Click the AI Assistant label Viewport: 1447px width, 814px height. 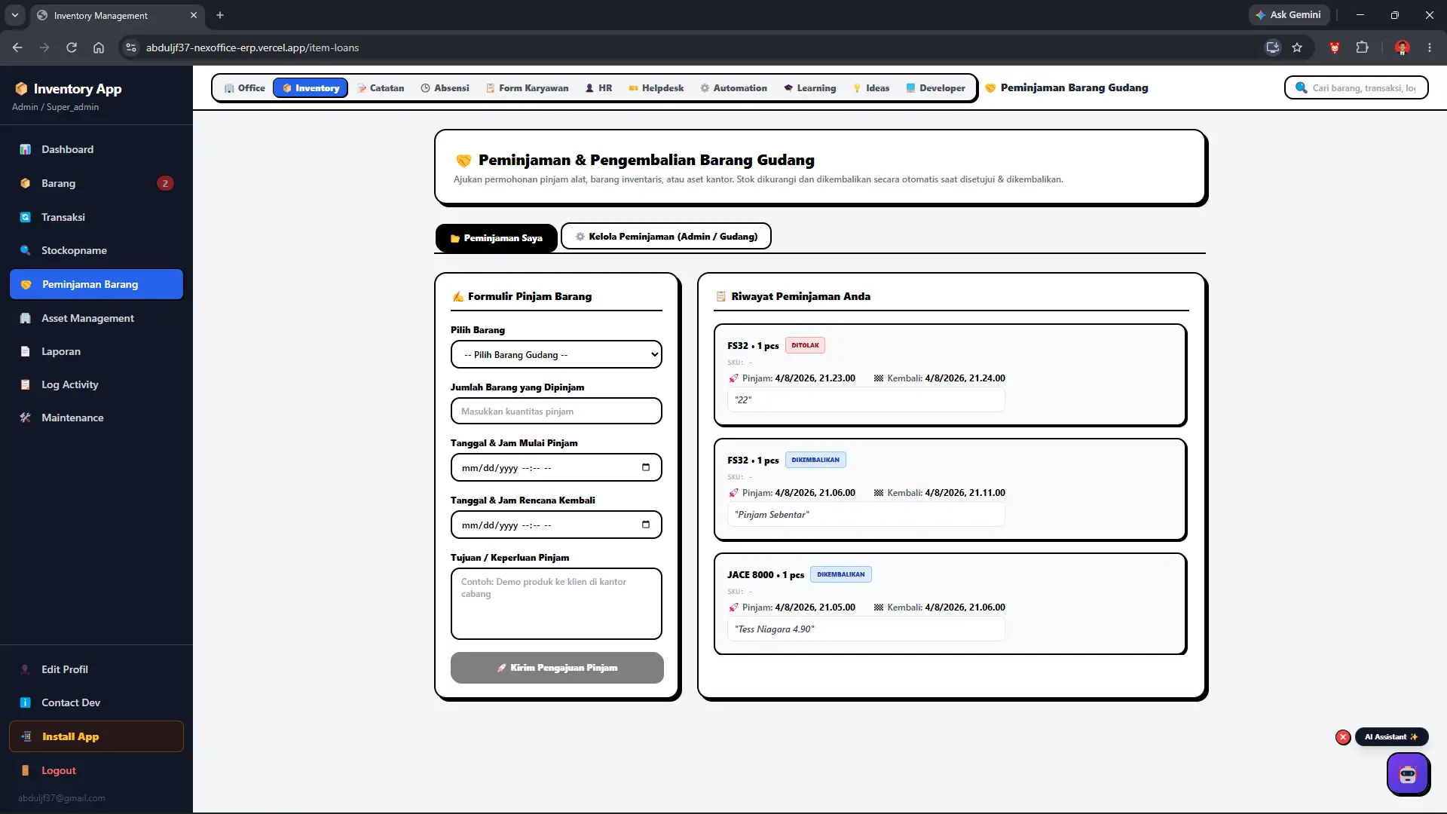1391,737
